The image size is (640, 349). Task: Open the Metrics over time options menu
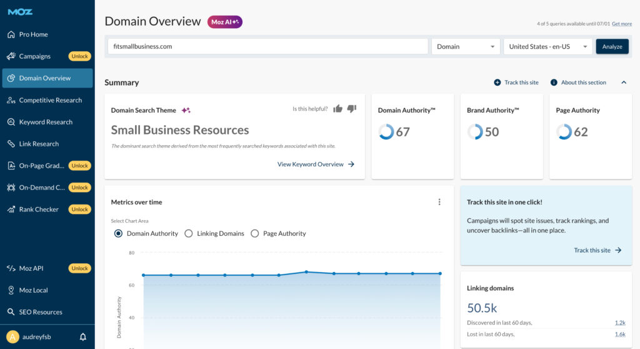click(439, 202)
